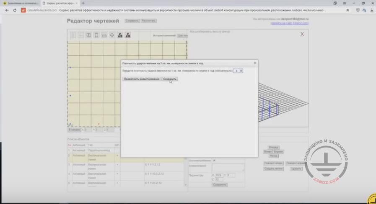The image size is (376, 204).
Task: Click the Комментарий text area
Action: [x=228, y=167]
